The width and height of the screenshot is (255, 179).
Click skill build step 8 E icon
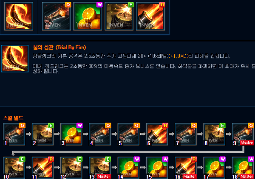tap(214, 134)
